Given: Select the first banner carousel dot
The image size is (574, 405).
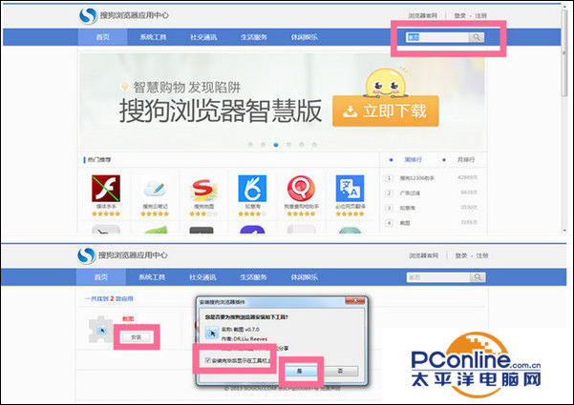Looking at the screenshot, I should [x=250, y=145].
